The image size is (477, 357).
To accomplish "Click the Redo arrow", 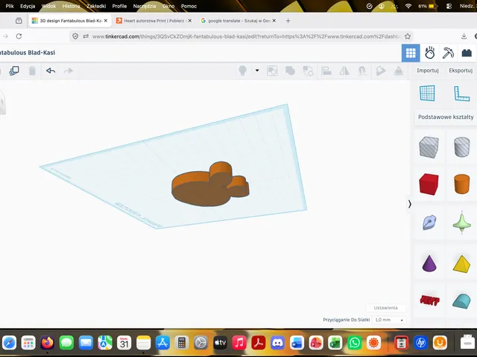I will 69,71.
